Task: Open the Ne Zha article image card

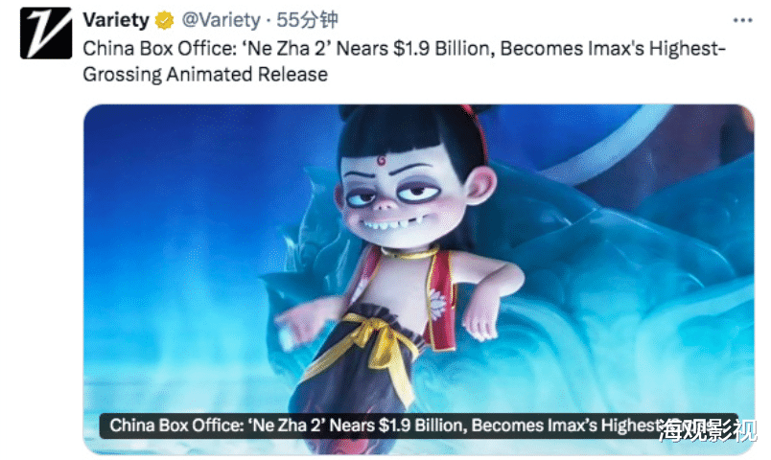Action: pyautogui.click(x=419, y=279)
